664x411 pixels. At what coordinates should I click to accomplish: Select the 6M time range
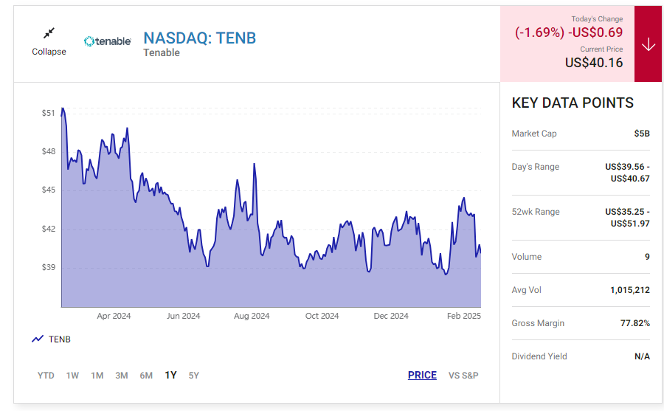coord(146,376)
